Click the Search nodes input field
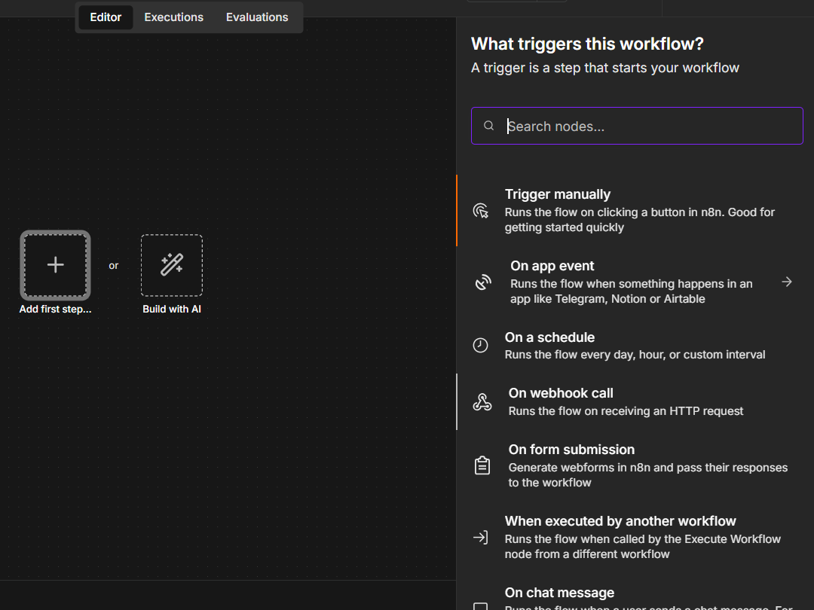Screen dimensions: 814x610 tap(637, 126)
